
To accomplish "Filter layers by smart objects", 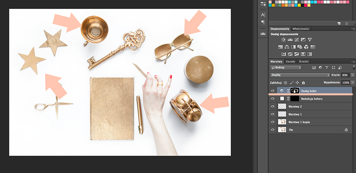I will coord(340,68).
